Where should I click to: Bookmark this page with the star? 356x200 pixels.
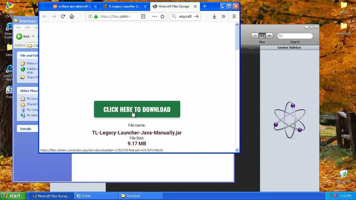pyautogui.click(x=162, y=16)
